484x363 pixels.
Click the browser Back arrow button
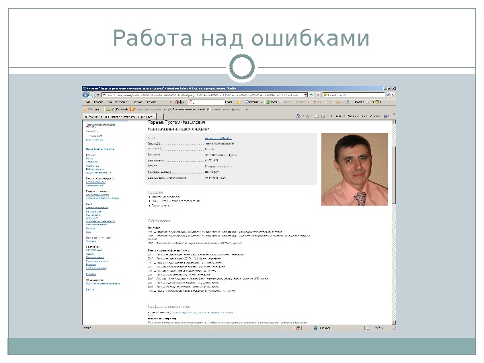(86, 95)
